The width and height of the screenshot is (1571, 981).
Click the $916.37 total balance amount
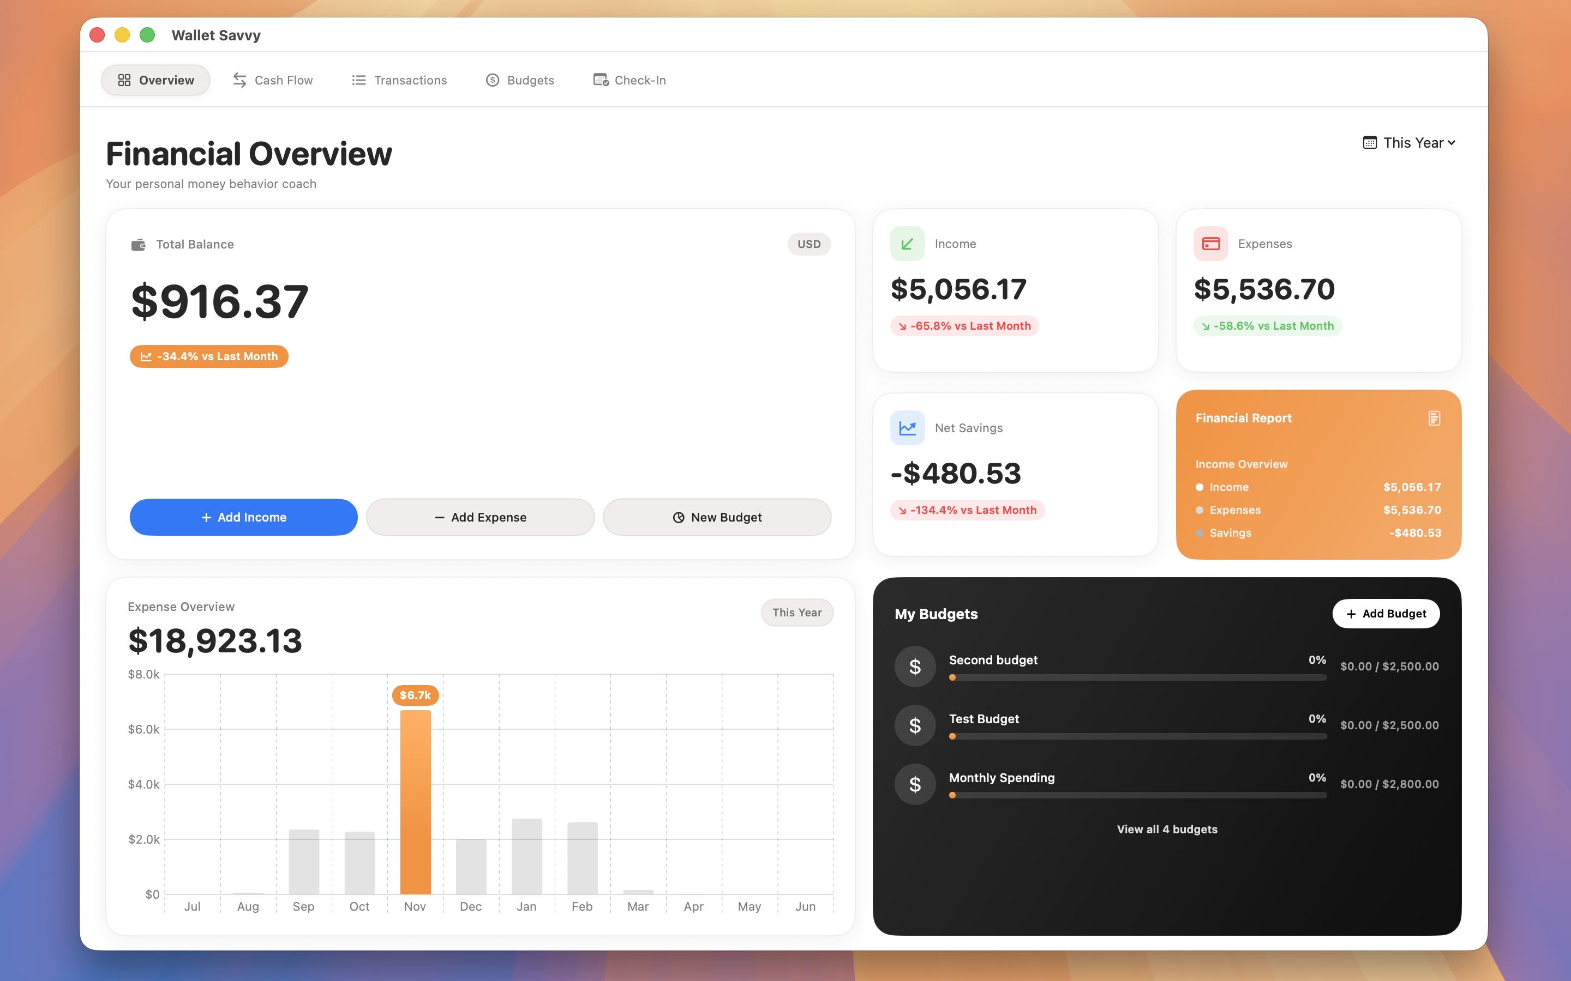(219, 302)
